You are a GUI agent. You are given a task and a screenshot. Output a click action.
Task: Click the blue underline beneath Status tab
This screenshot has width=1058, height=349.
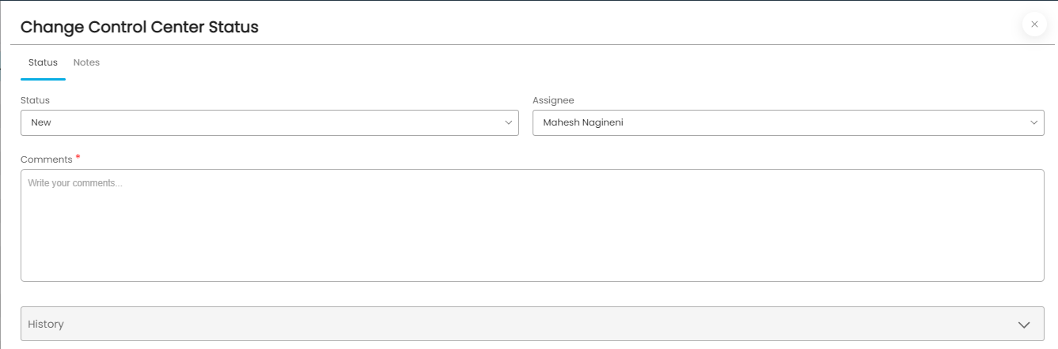coord(43,79)
